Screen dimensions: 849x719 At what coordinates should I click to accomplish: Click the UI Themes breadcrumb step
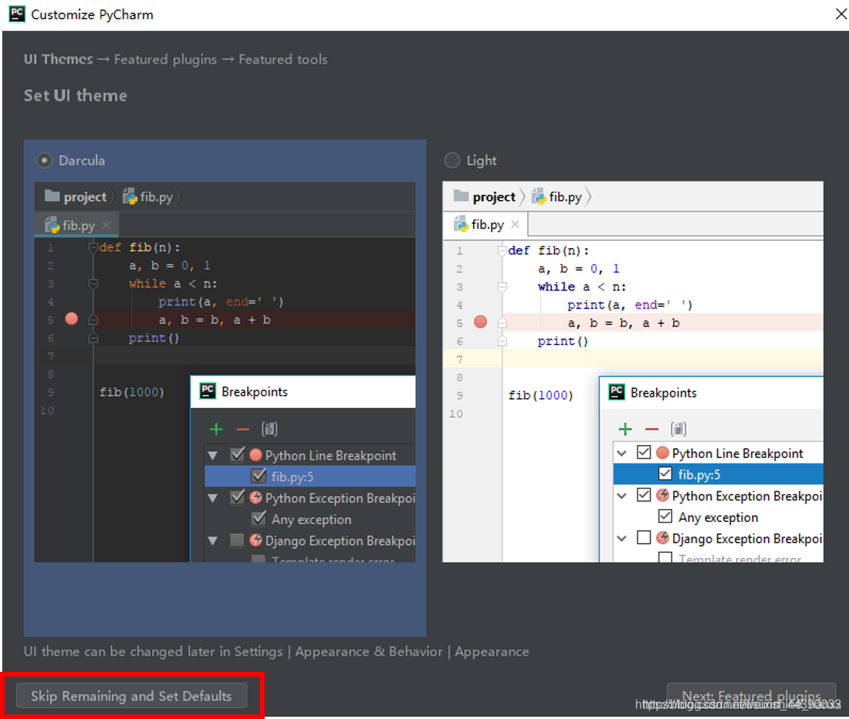pyautogui.click(x=58, y=59)
